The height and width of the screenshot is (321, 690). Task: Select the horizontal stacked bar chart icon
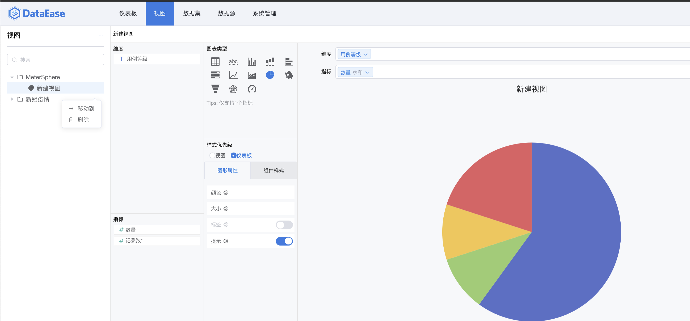215,75
